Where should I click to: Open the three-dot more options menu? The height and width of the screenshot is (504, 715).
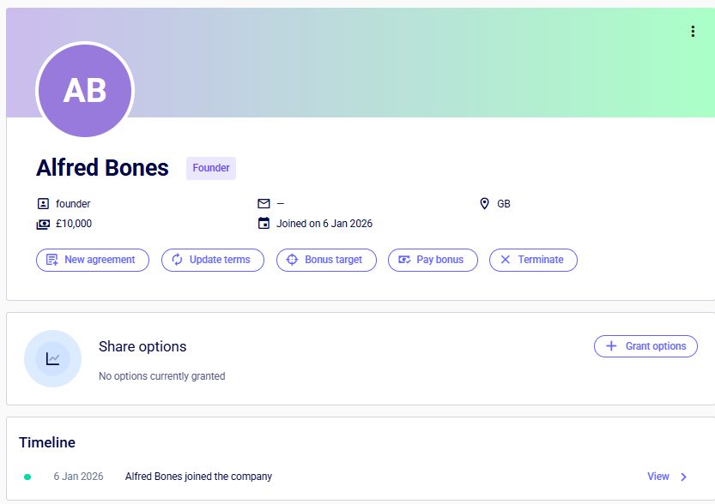tap(693, 32)
